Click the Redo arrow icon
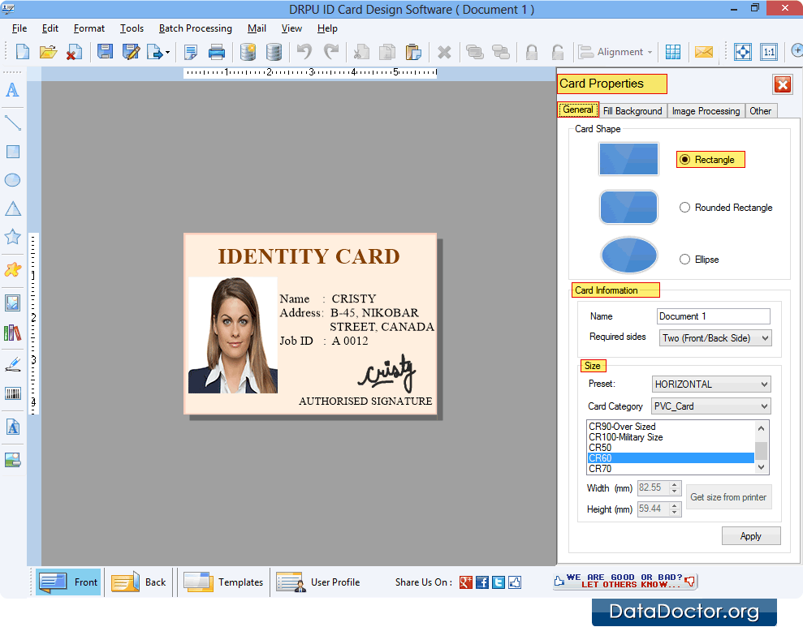The height and width of the screenshot is (627, 803). (x=331, y=52)
